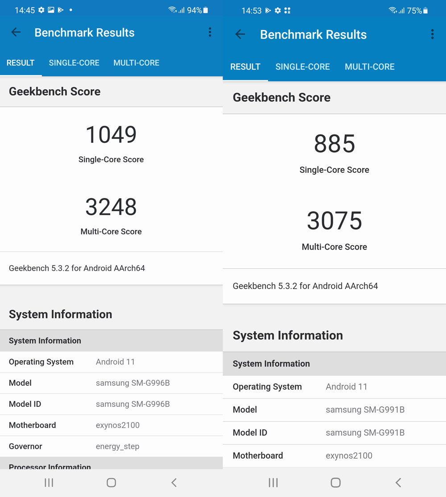The width and height of the screenshot is (446, 497).
Task: Tap 'Android 11' value in SM-G996B results
Action: pyautogui.click(x=115, y=362)
